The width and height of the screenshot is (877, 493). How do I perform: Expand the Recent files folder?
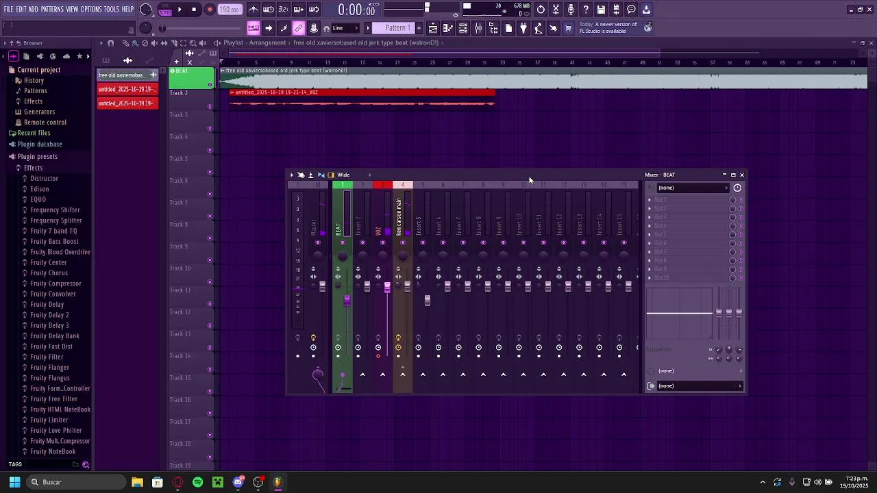pyautogui.click(x=34, y=133)
